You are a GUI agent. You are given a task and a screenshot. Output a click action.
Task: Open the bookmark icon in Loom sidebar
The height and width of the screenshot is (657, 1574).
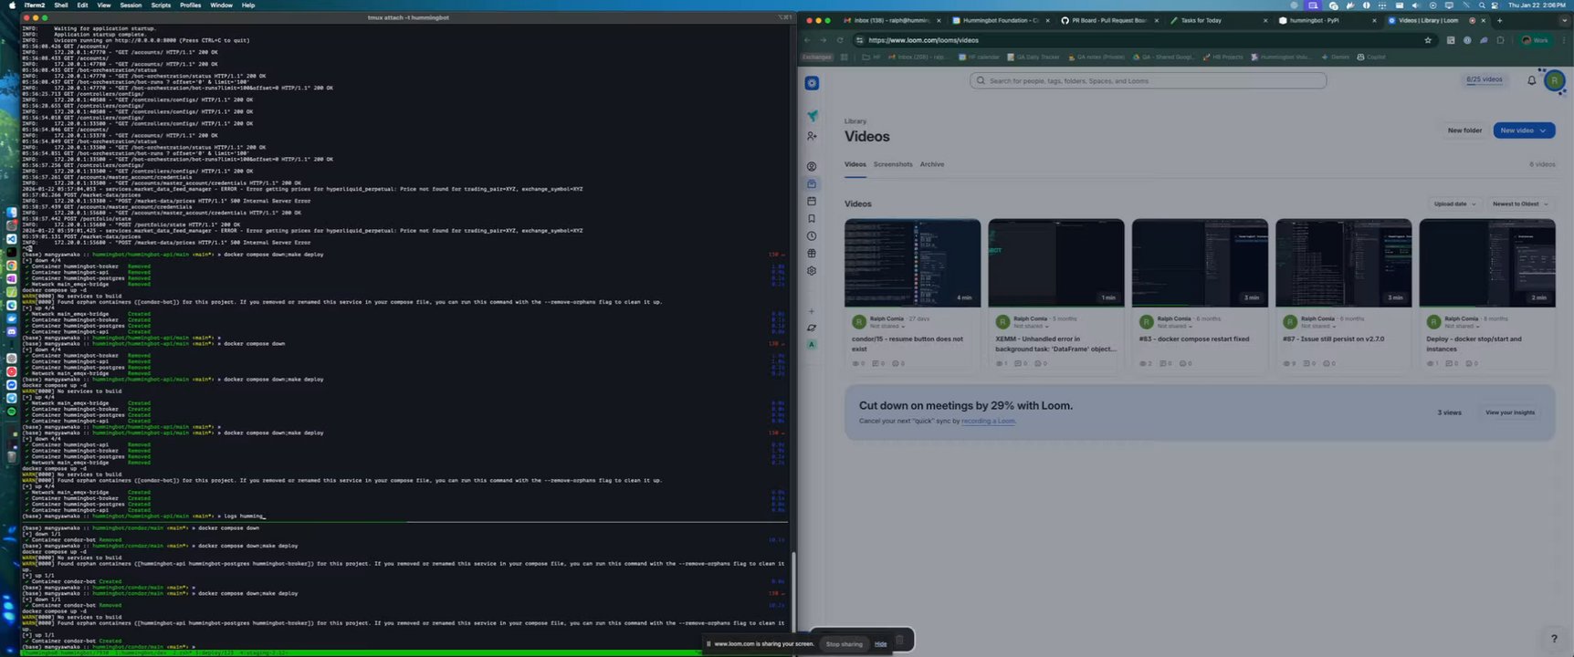(812, 219)
